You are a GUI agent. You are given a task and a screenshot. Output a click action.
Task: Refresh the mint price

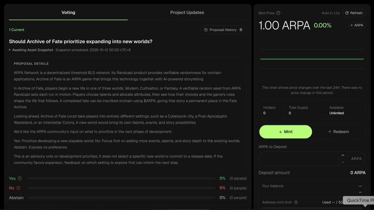(x=354, y=13)
